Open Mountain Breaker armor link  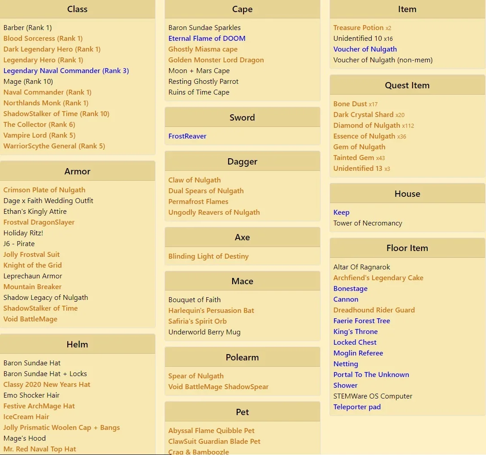point(33,287)
